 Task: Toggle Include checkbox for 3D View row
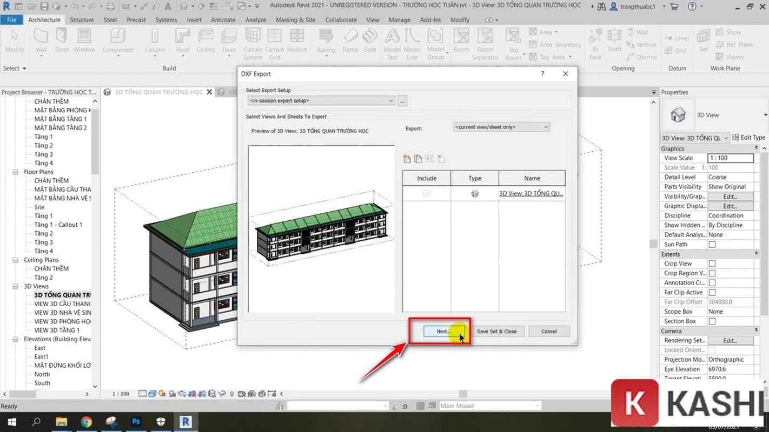[427, 193]
